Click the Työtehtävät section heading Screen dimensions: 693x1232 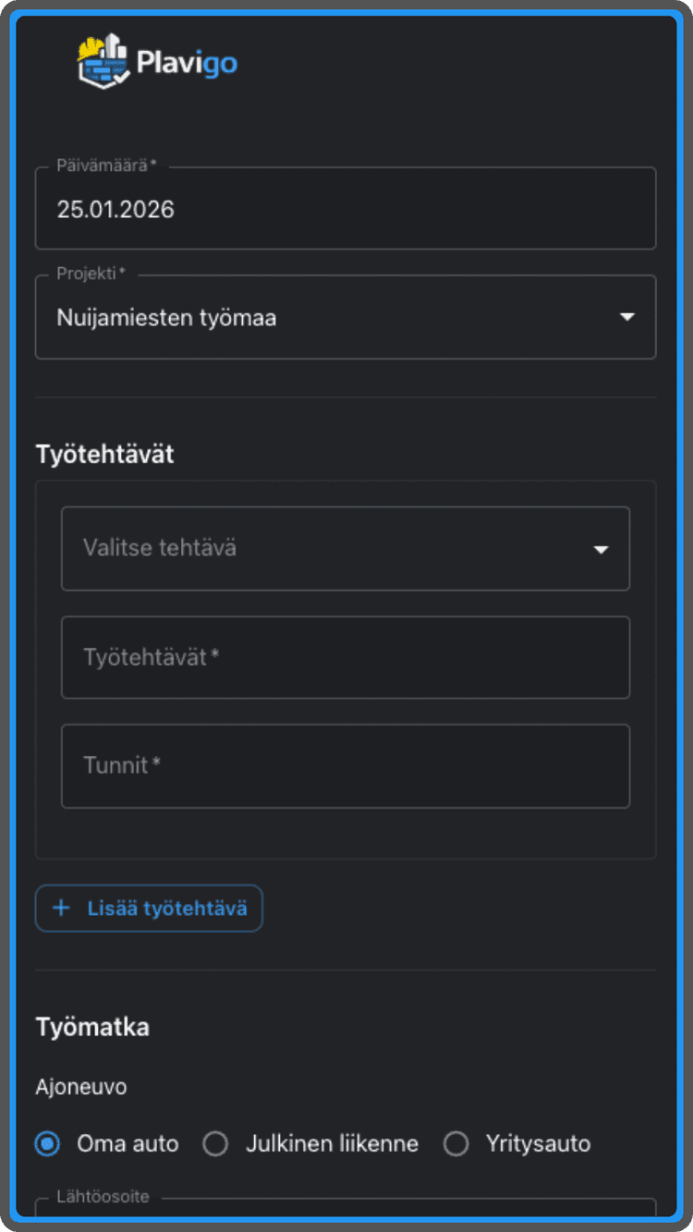104,454
